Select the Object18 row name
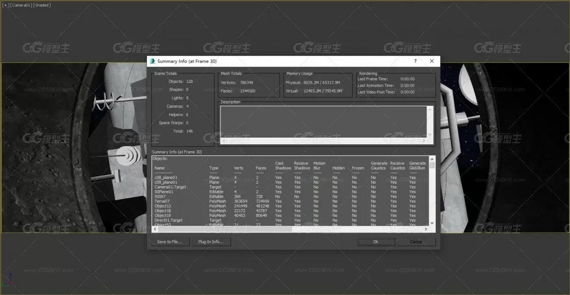Image resolution: width=570 pixels, height=295 pixels. [x=163, y=211]
